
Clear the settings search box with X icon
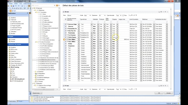55,5
